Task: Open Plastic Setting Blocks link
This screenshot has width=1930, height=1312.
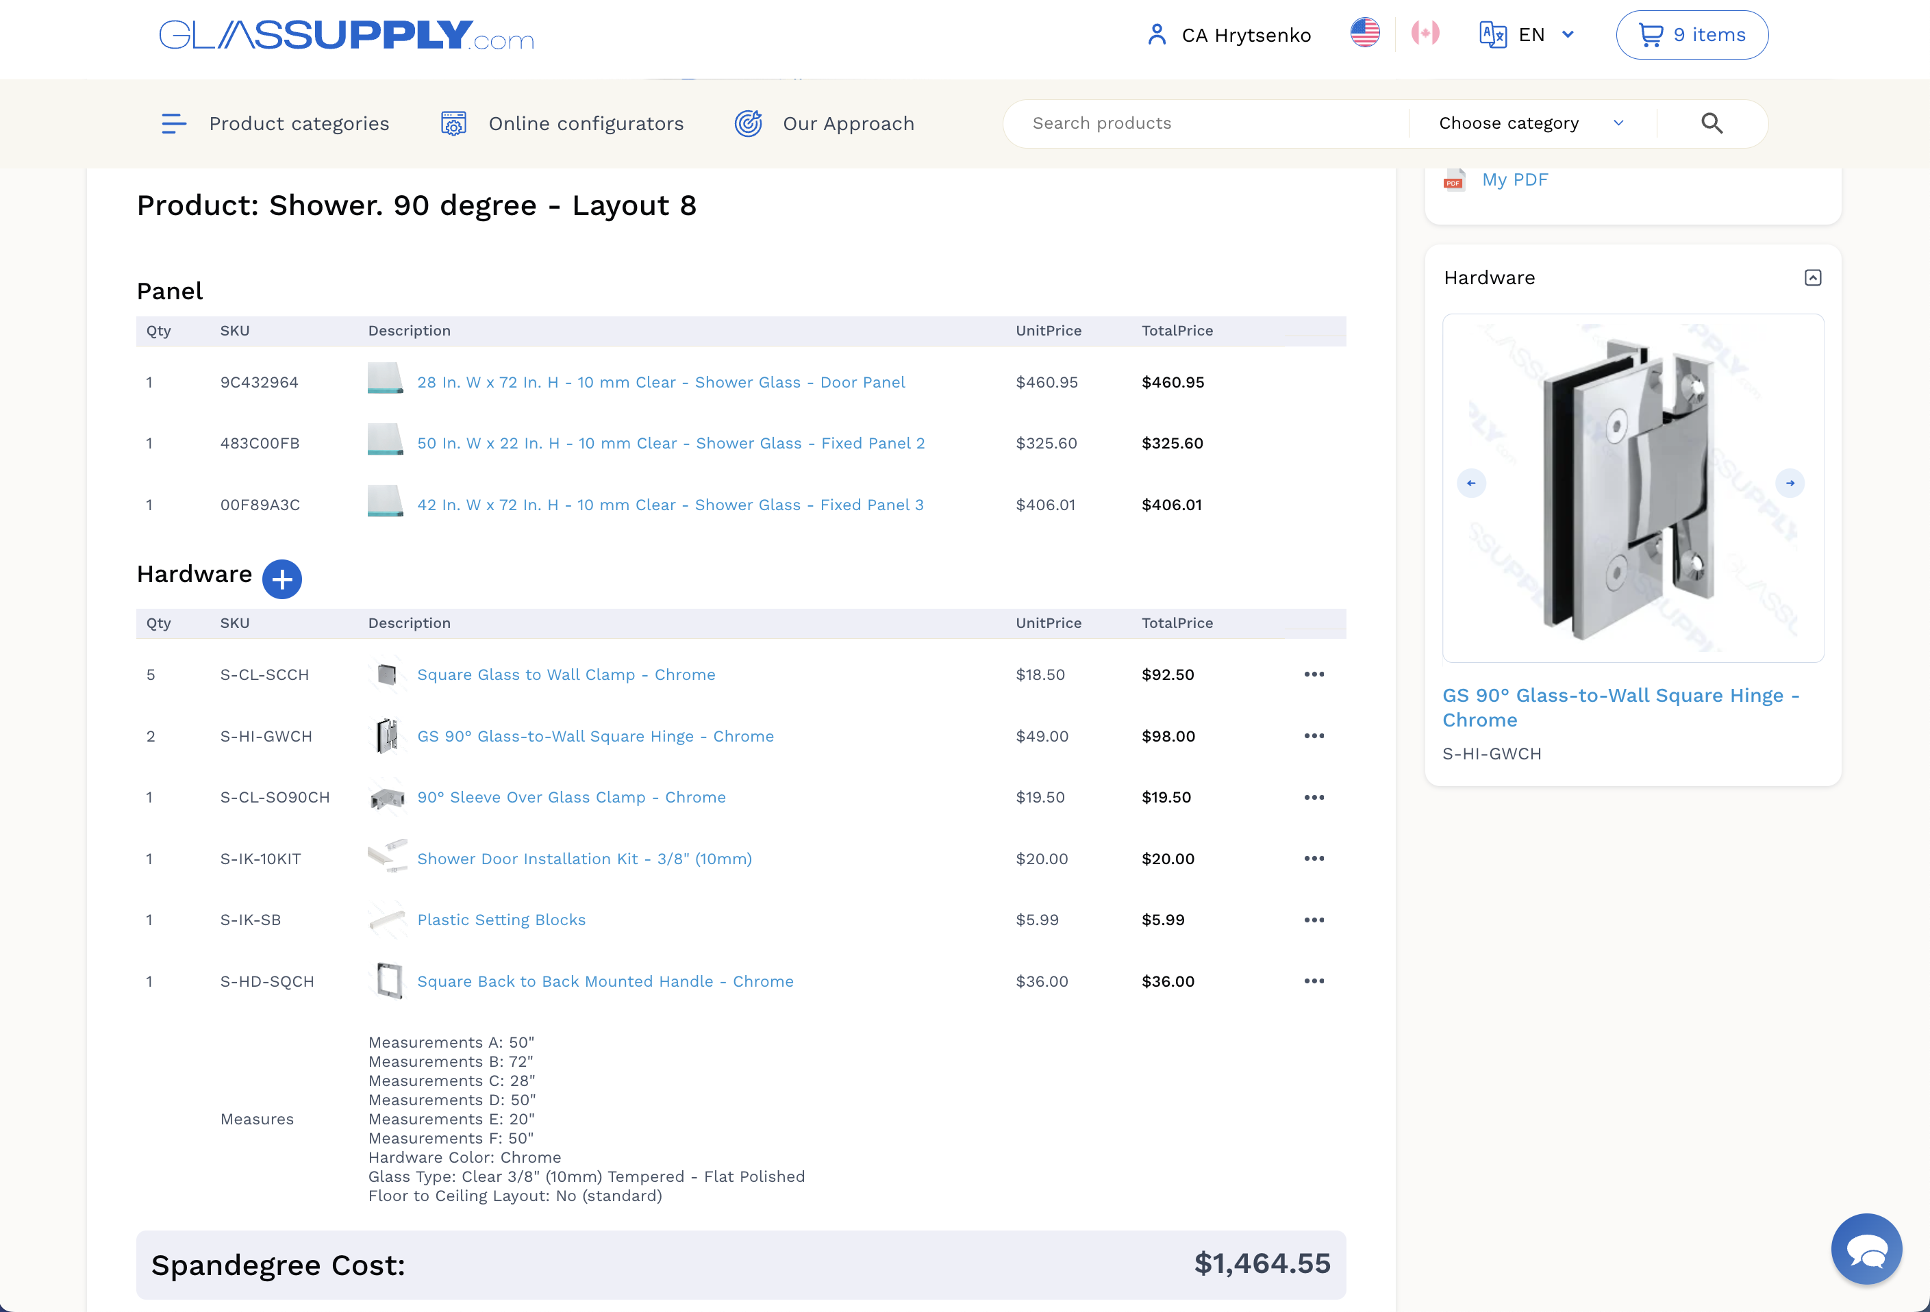Action: point(501,920)
